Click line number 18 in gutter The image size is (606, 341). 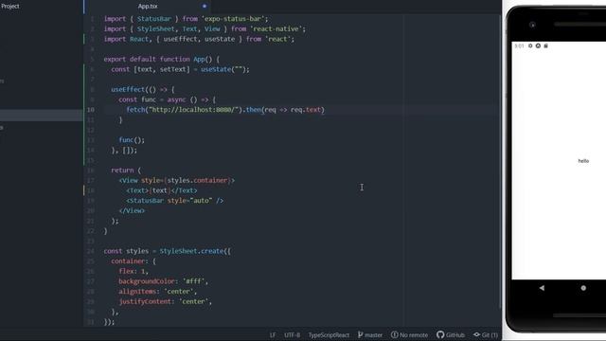pyautogui.click(x=91, y=190)
